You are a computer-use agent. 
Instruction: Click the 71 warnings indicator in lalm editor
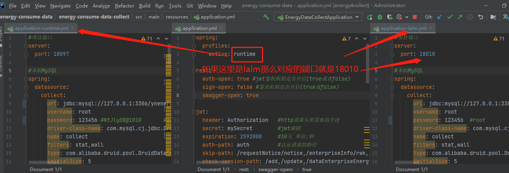[499, 39]
